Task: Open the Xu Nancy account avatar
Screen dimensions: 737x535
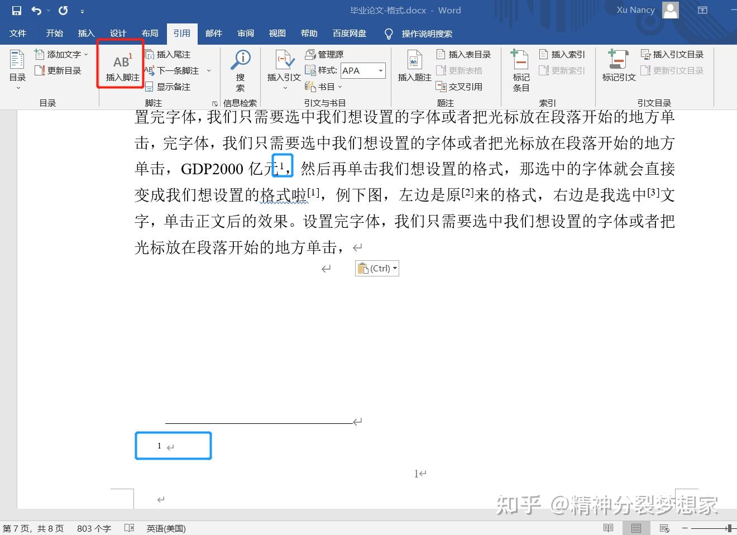Action: [671, 10]
